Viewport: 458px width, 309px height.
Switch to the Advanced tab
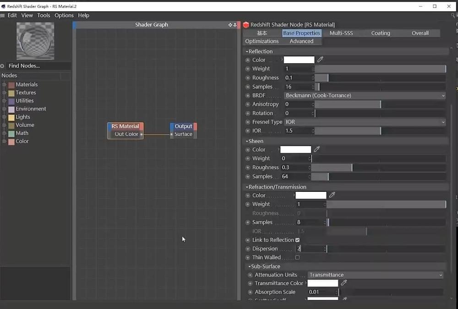click(x=301, y=41)
